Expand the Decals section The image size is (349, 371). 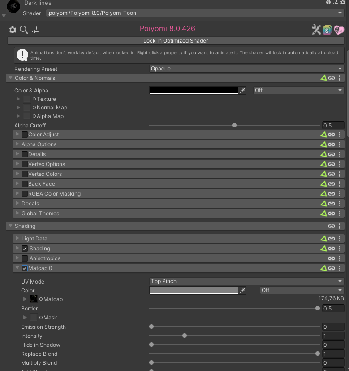[17, 203]
